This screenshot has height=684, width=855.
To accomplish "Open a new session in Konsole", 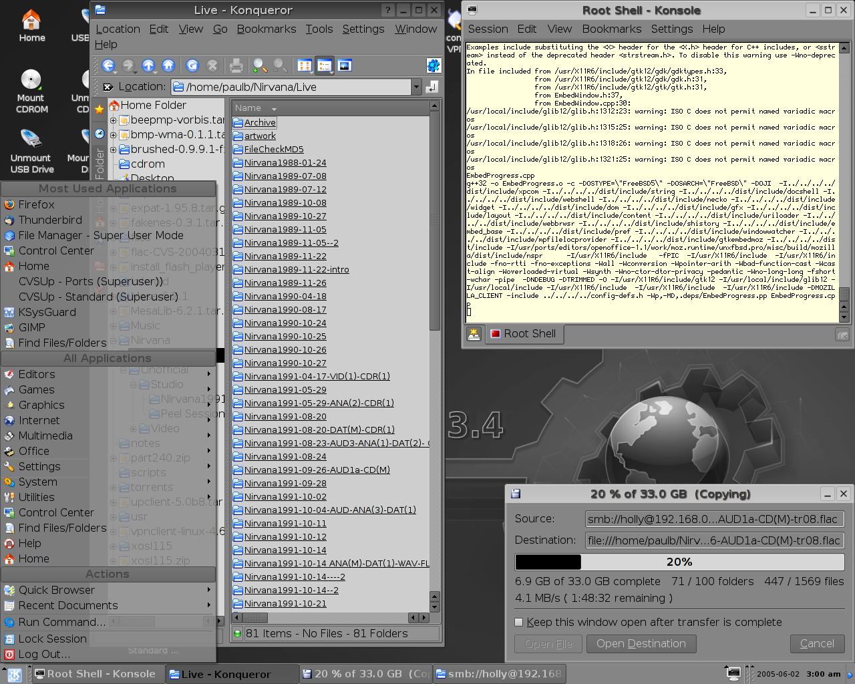I will [474, 334].
